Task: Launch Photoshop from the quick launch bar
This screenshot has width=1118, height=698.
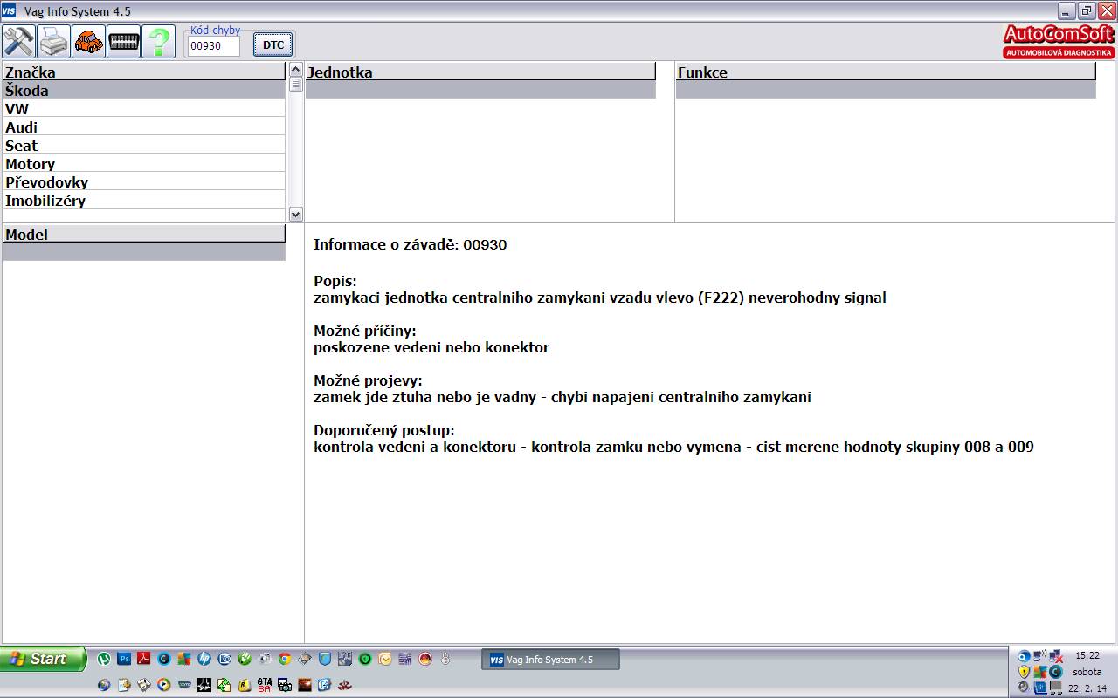Action: (124, 659)
